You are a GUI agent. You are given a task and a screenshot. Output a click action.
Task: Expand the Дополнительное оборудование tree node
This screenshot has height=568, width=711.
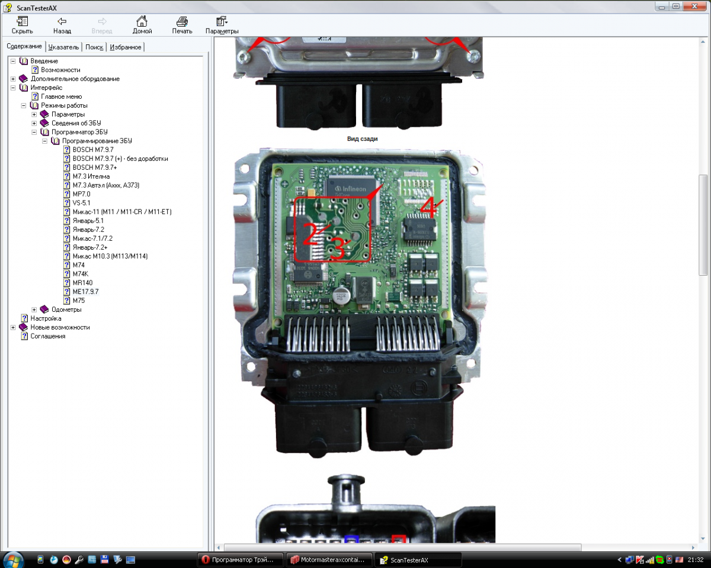coord(13,79)
